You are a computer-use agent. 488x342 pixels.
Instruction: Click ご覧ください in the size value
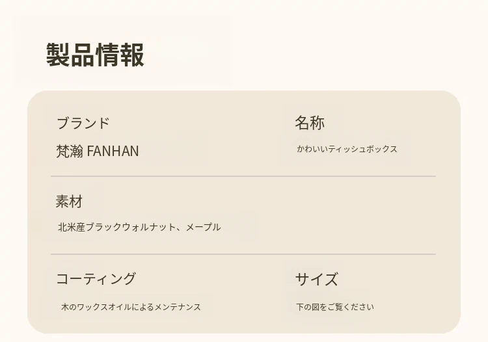pyautogui.click(x=350, y=307)
